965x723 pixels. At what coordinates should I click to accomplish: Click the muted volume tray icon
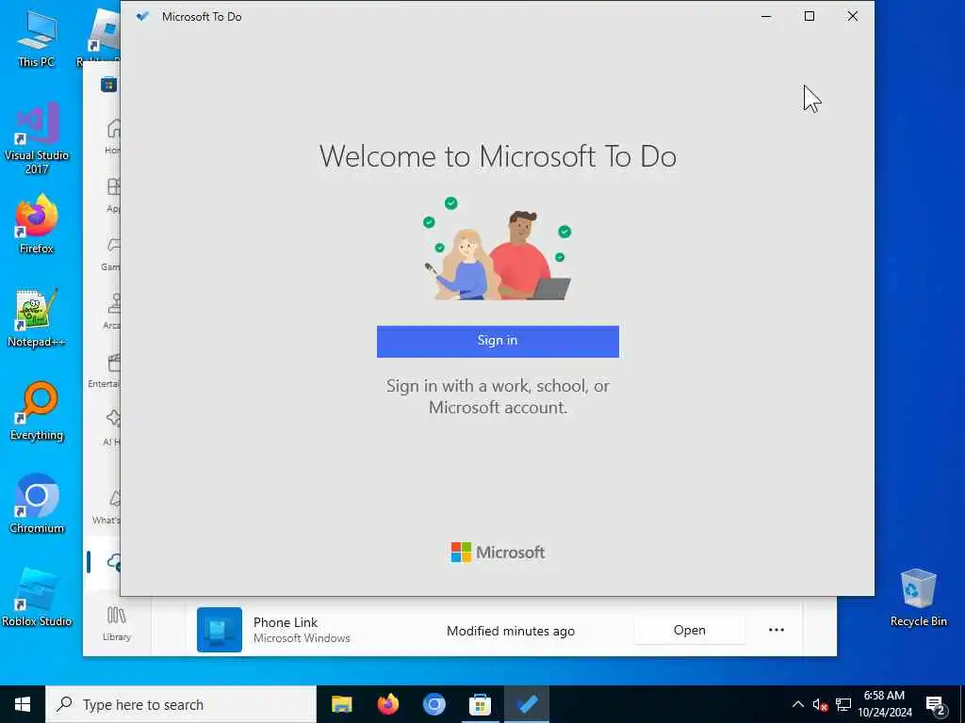(x=820, y=704)
